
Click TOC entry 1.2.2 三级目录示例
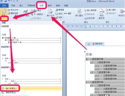109,79
